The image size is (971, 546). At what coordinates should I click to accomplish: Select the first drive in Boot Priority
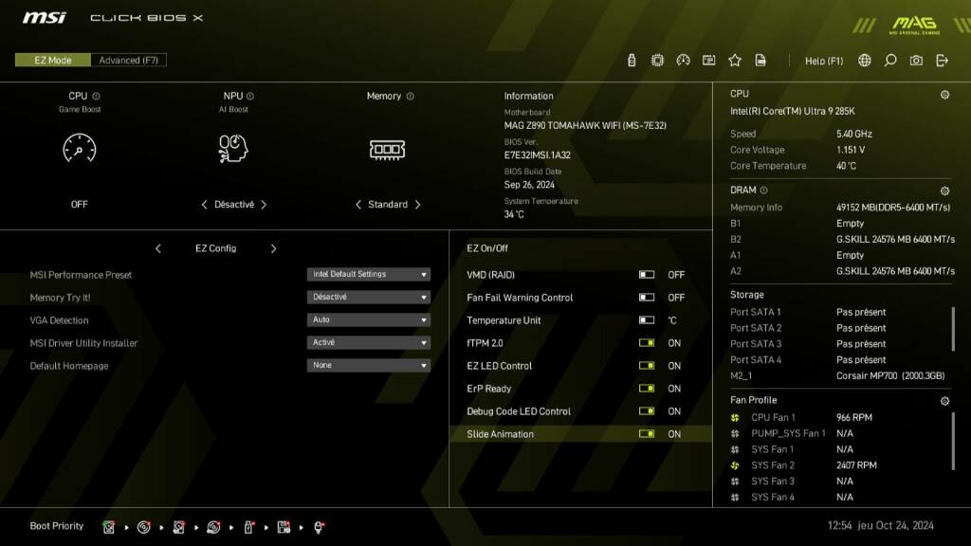click(109, 526)
